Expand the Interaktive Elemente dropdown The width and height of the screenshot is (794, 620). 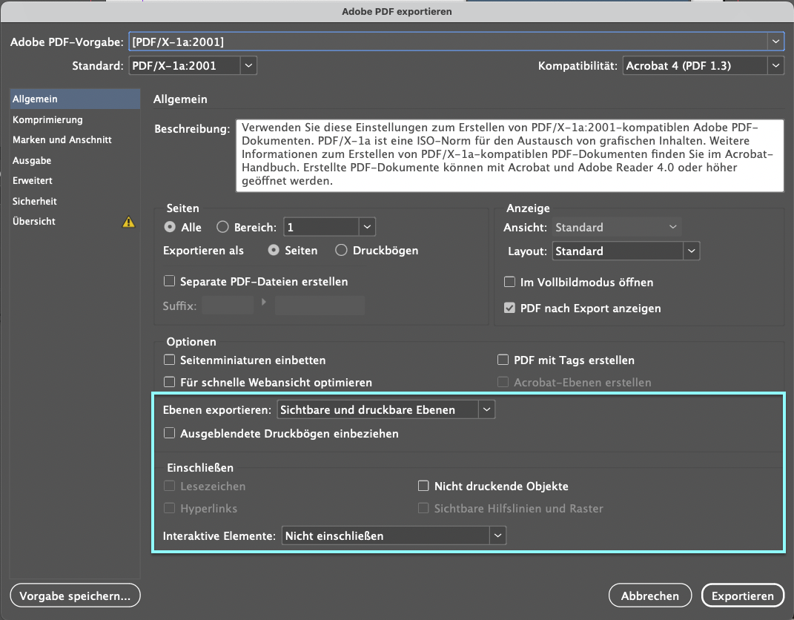497,535
